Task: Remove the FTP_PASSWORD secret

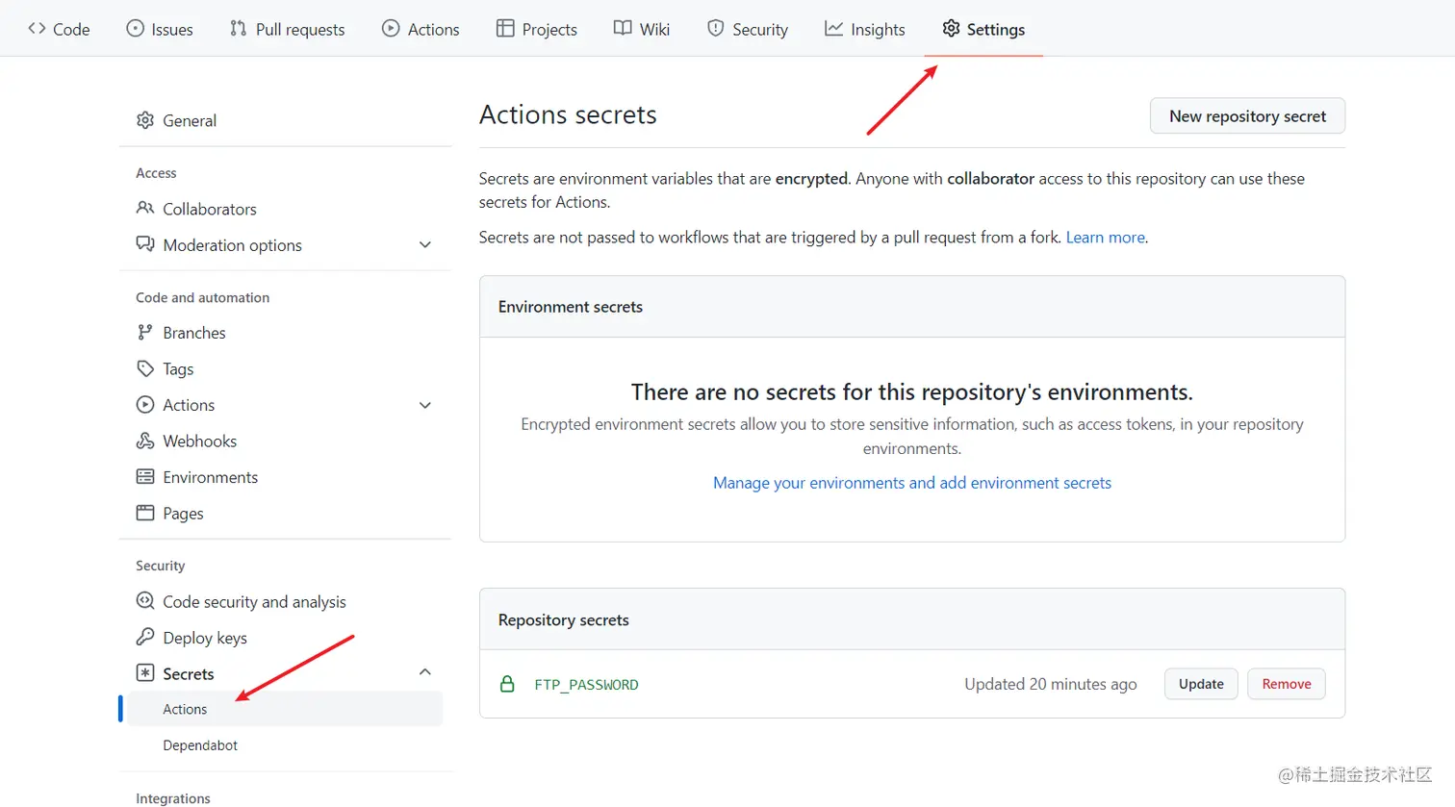Action: (1286, 684)
